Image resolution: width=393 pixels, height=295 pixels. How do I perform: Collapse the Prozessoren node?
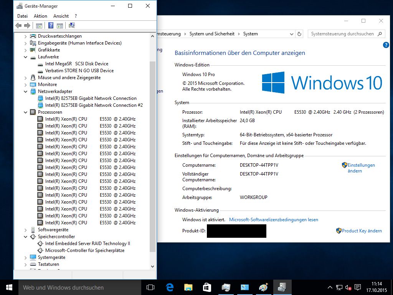[25, 113]
